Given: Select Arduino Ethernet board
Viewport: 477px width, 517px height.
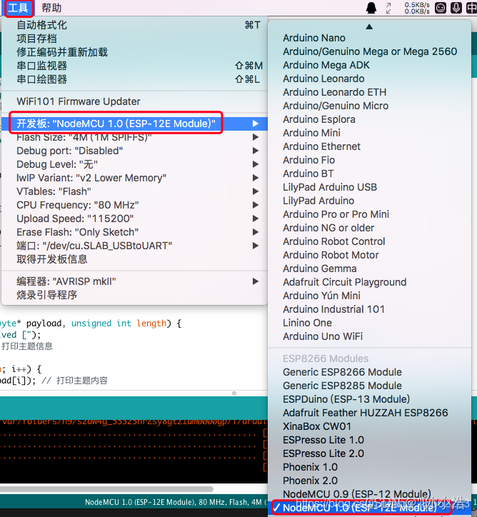Looking at the screenshot, I should click(370, 146).
